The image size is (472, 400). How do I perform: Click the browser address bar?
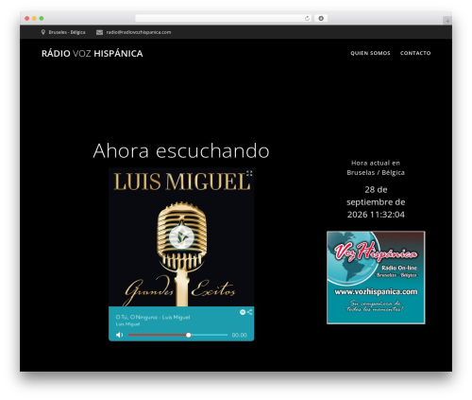(224, 18)
